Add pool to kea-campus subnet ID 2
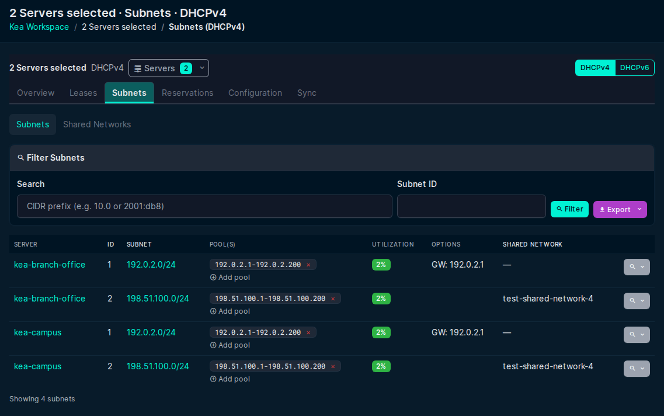The height and width of the screenshot is (416, 664). point(230,379)
